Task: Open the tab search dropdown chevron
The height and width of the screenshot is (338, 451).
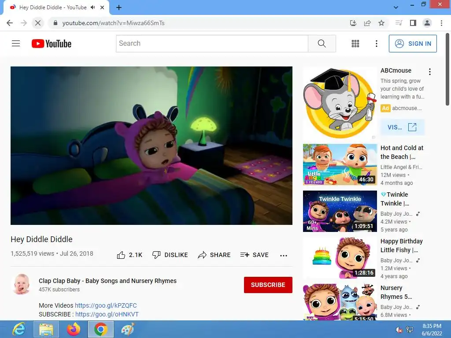Action: [x=396, y=7]
